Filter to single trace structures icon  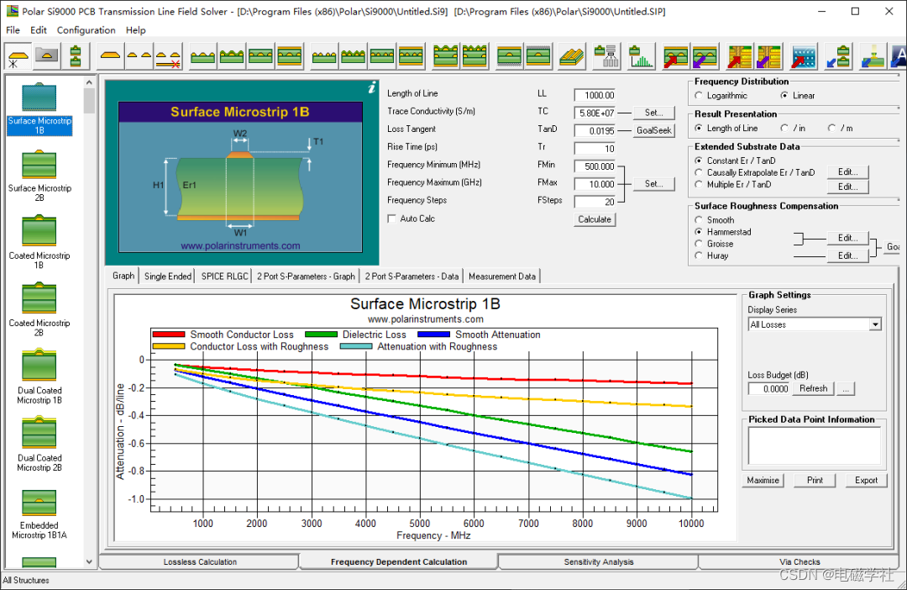(110, 57)
